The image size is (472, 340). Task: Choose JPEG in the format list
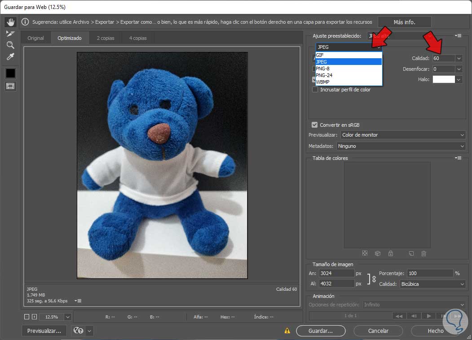point(348,62)
